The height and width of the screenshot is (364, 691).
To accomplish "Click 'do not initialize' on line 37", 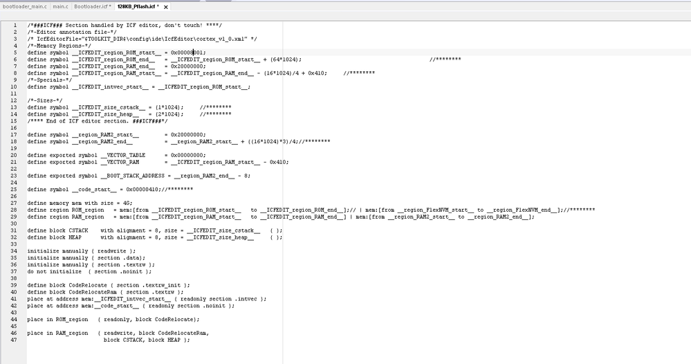I will pos(54,271).
